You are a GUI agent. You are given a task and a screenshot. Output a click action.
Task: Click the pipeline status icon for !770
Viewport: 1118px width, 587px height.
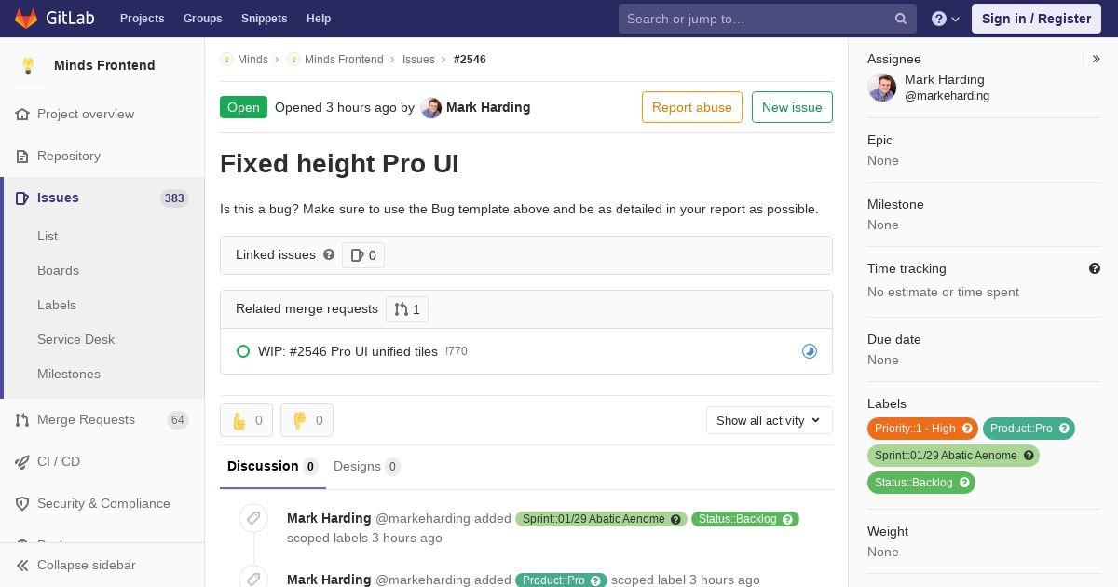tap(810, 351)
